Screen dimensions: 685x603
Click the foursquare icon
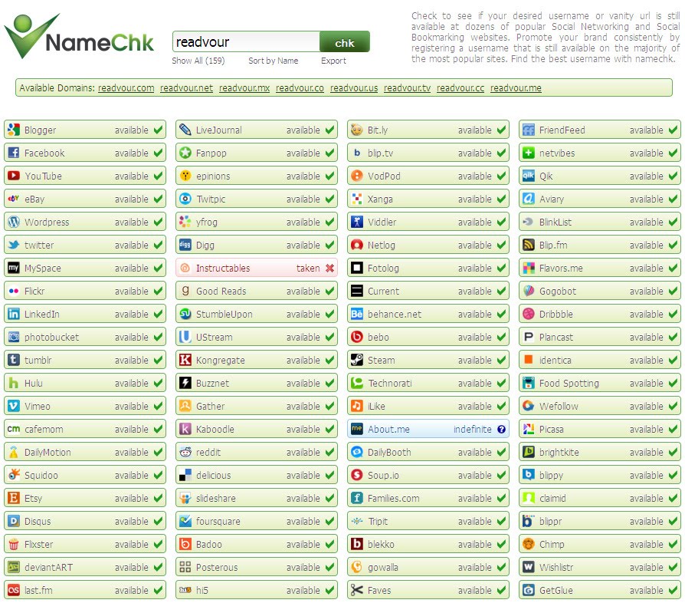[x=185, y=521]
